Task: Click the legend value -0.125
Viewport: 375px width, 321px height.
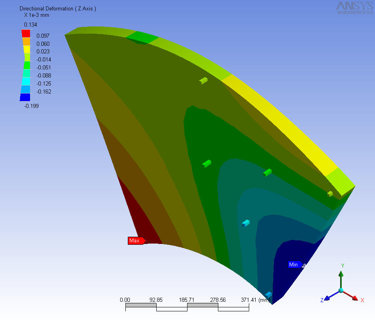Action: coord(44,83)
